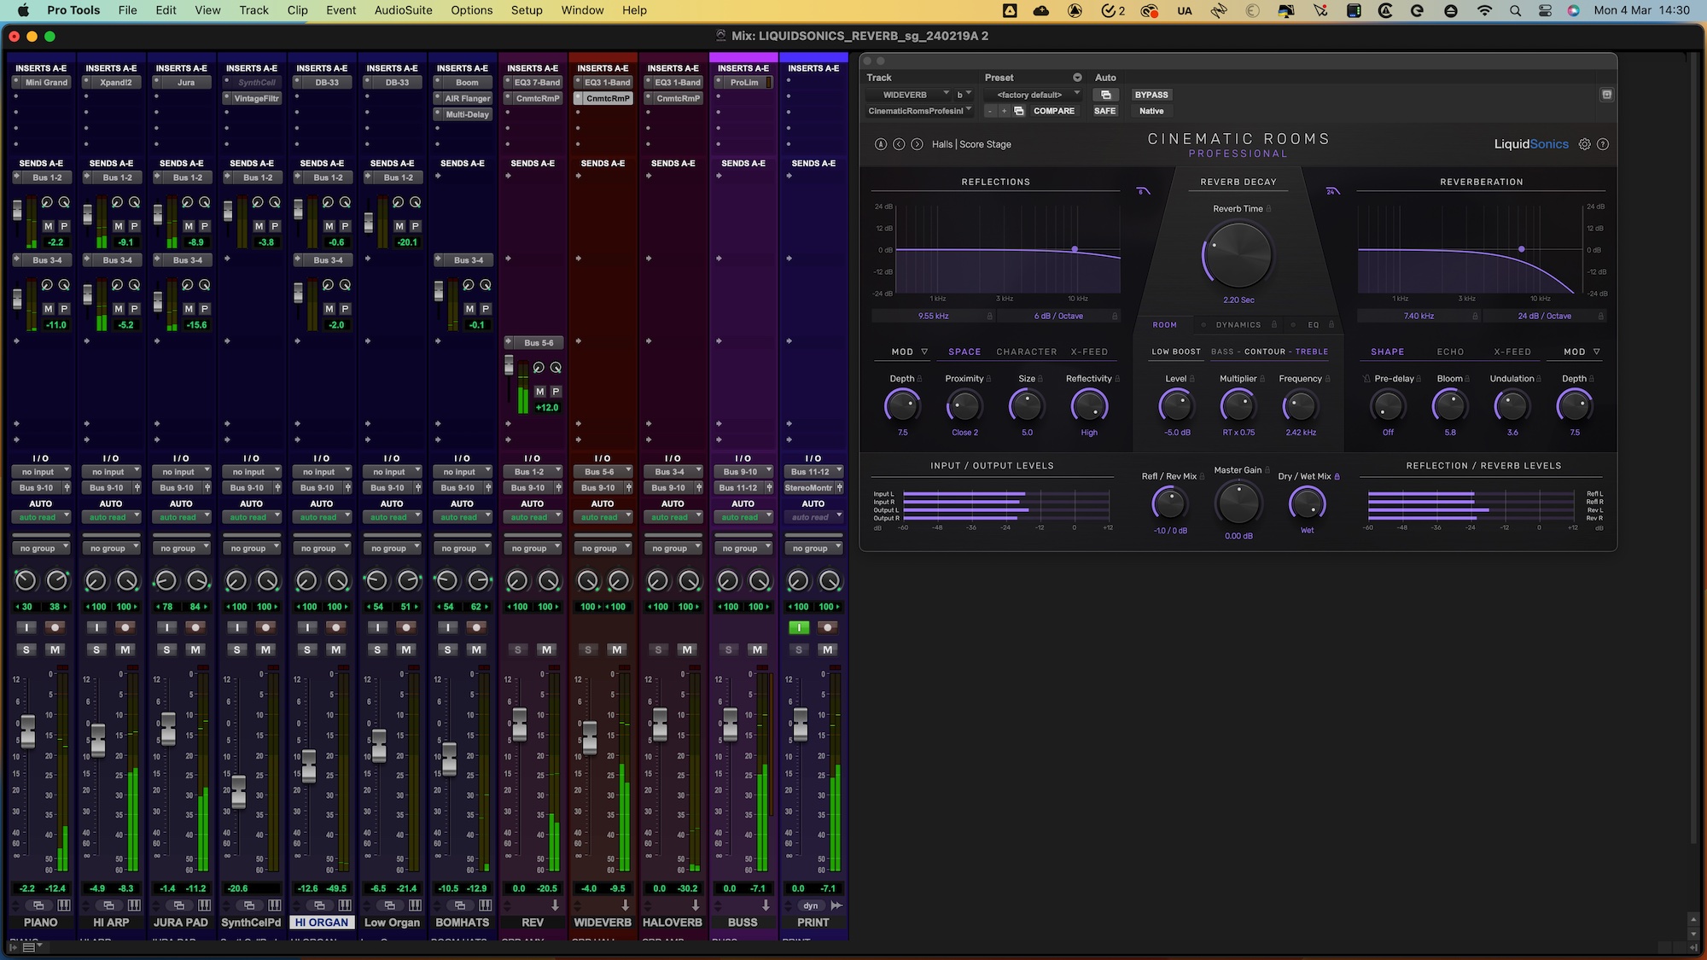Click the BYPASS button in Cinematic Rooms
The image size is (1707, 960).
[1152, 94]
